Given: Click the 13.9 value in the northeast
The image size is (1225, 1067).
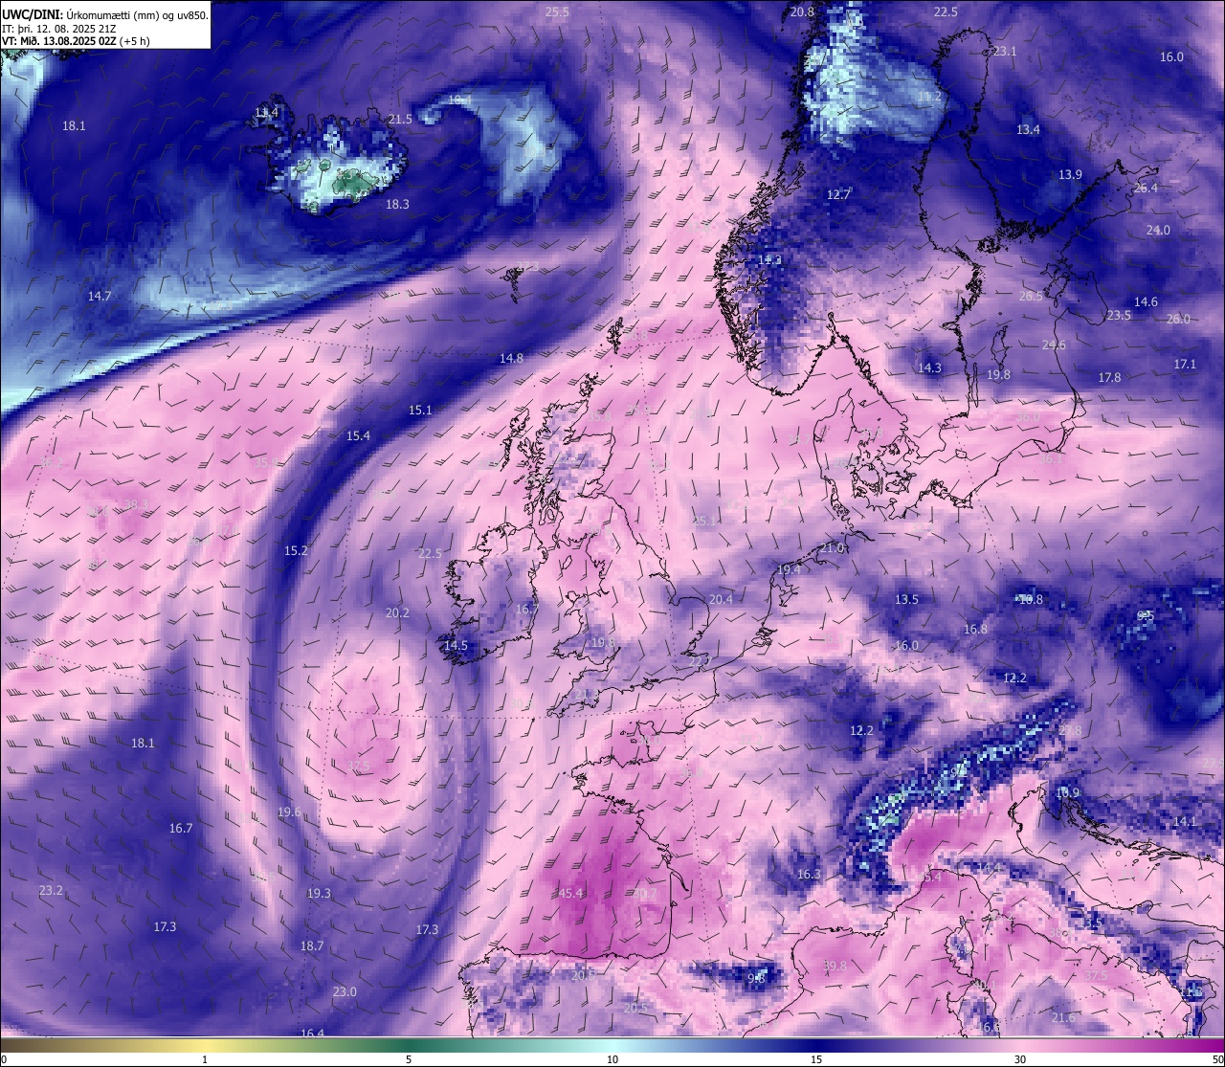Looking at the screenshot, I should (x=1070, y=174).
